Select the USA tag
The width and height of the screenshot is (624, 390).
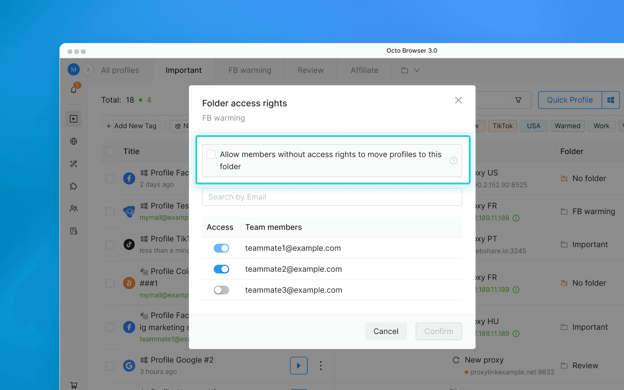point(534,126)
